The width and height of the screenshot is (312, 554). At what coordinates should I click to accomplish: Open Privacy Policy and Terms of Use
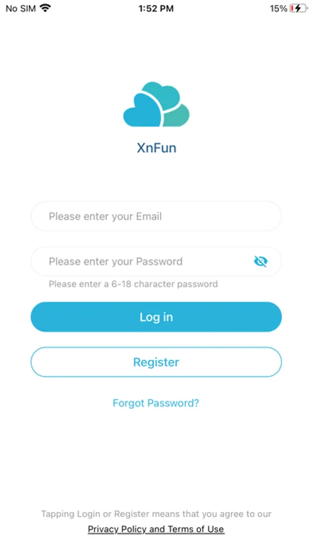click(x=156, y=529)
